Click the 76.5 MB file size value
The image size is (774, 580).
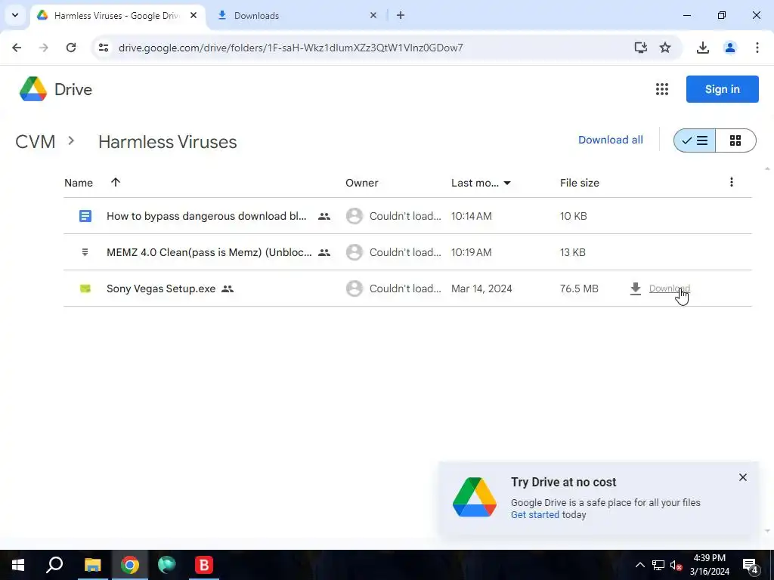[x=579, y=288]
